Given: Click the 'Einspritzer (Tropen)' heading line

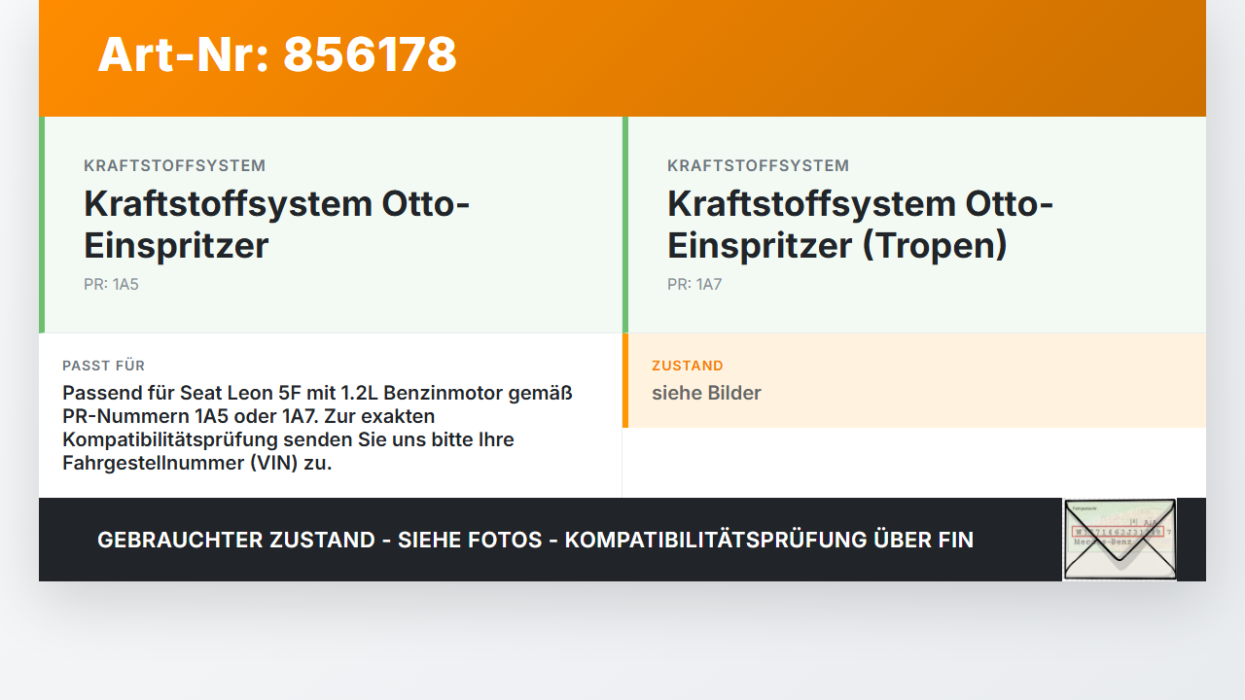Looking at the screenshot, I should pyautogui.click(x=837, y=245).
